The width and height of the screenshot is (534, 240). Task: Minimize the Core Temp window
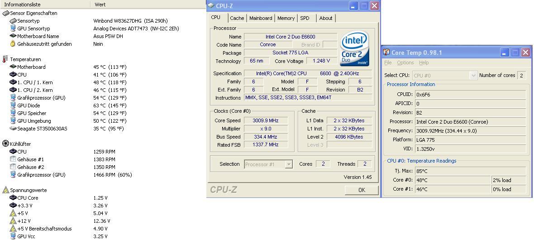[505, 53]
